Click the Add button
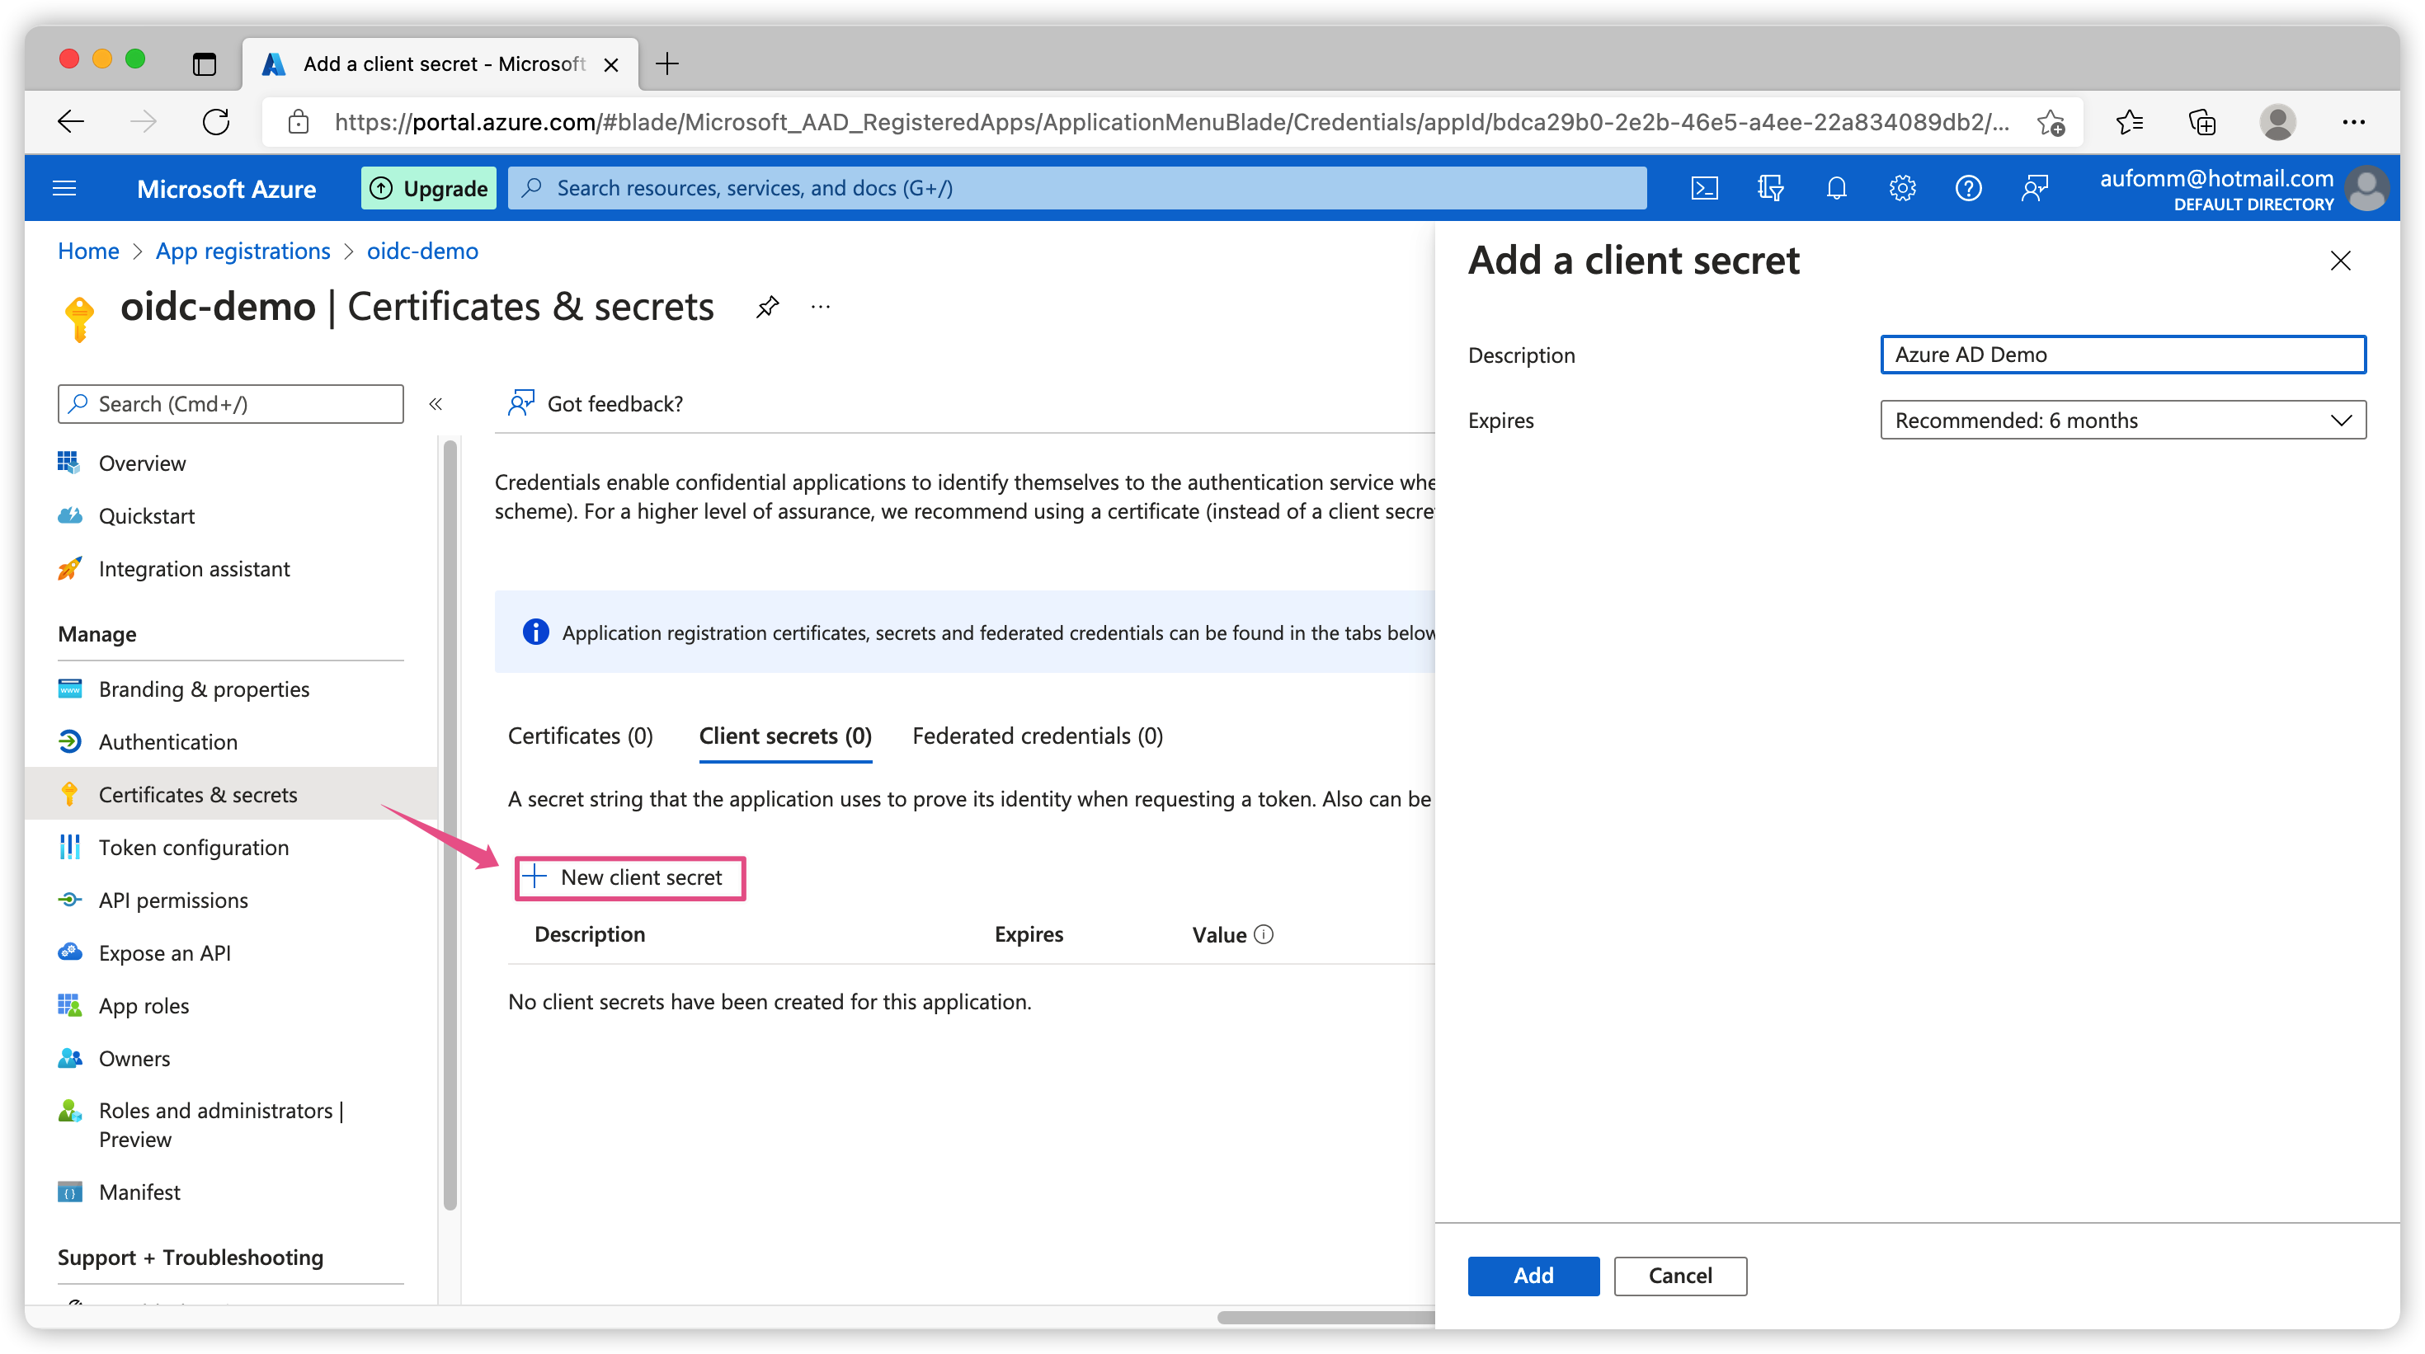 point(1533,1276)
